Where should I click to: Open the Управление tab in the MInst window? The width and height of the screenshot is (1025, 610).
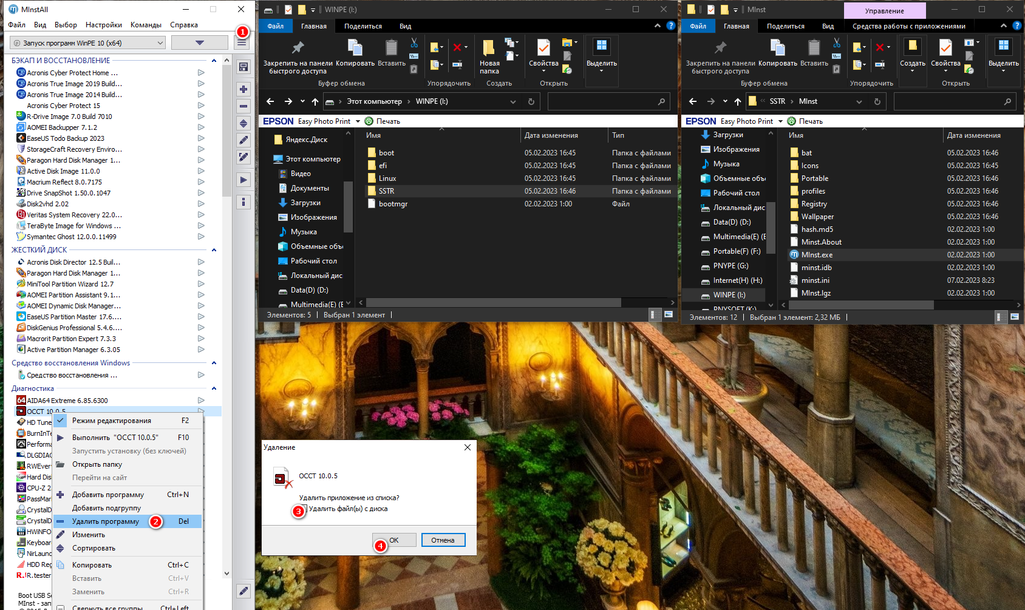pos(884,11)
